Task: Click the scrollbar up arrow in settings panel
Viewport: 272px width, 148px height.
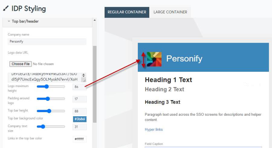Action: 95,20
